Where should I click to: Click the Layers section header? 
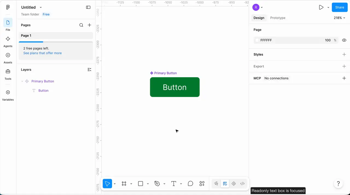pos(26,70)
